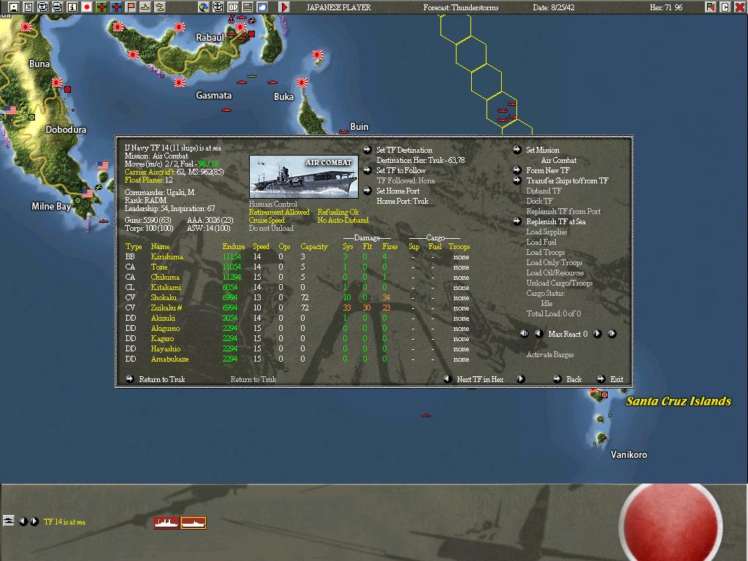Click the OP toolbar icon
Viewport: 748px width, 561px height.
pos(233,7)
